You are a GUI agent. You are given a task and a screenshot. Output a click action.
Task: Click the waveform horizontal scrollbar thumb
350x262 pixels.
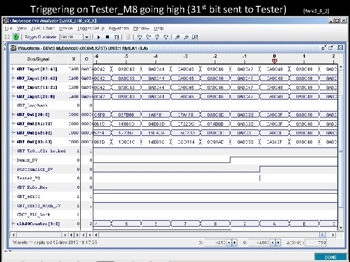tap(322, 235)
